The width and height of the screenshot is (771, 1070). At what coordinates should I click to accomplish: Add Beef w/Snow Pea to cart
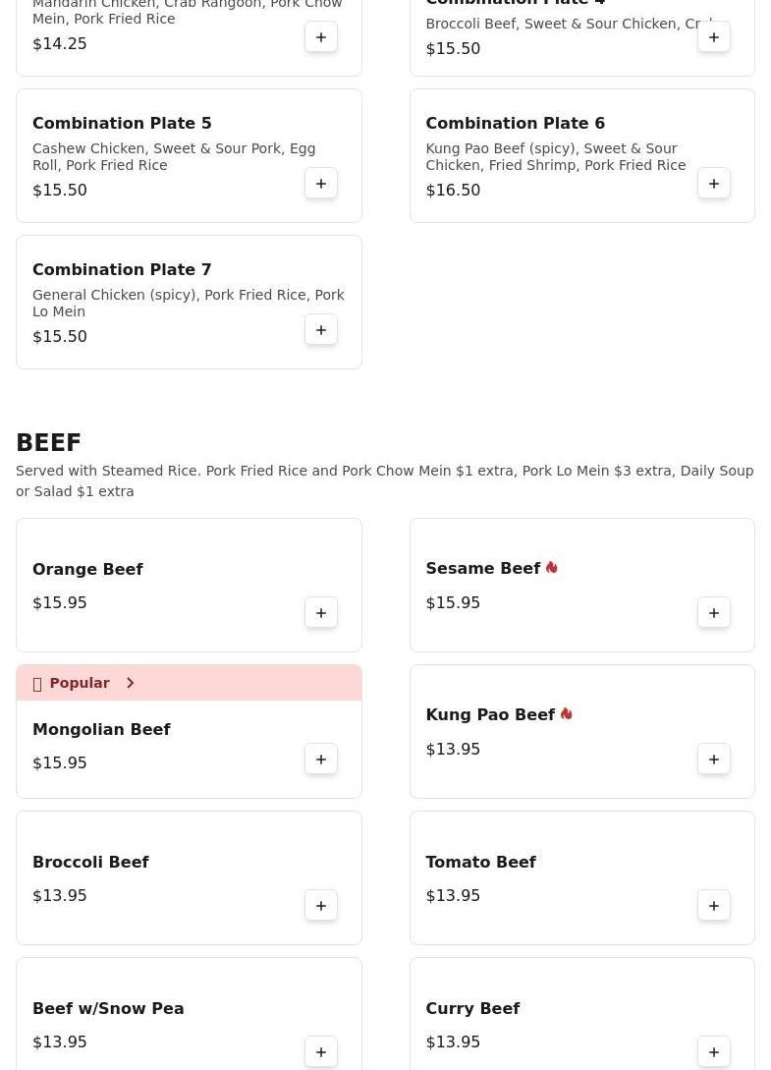[321, 1052]
